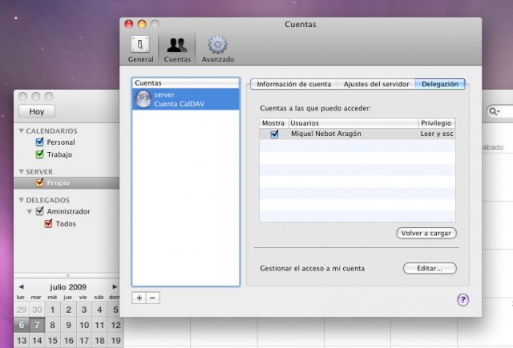513x348 pixels.
Task: Collapse the SERVER group
Action: click(22, 172)
